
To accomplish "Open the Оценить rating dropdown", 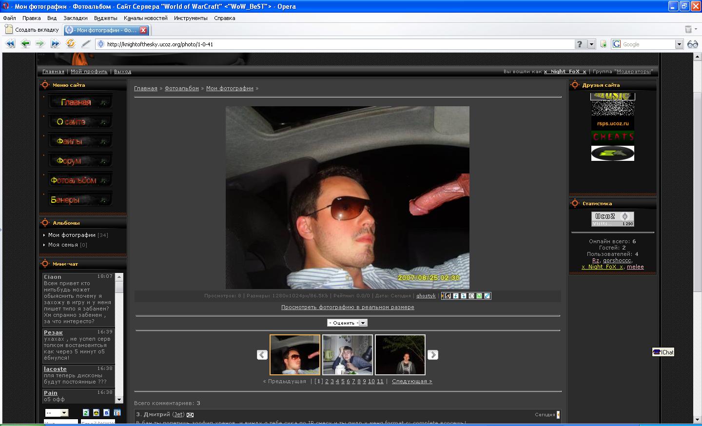I will click(x=347, y=323).
